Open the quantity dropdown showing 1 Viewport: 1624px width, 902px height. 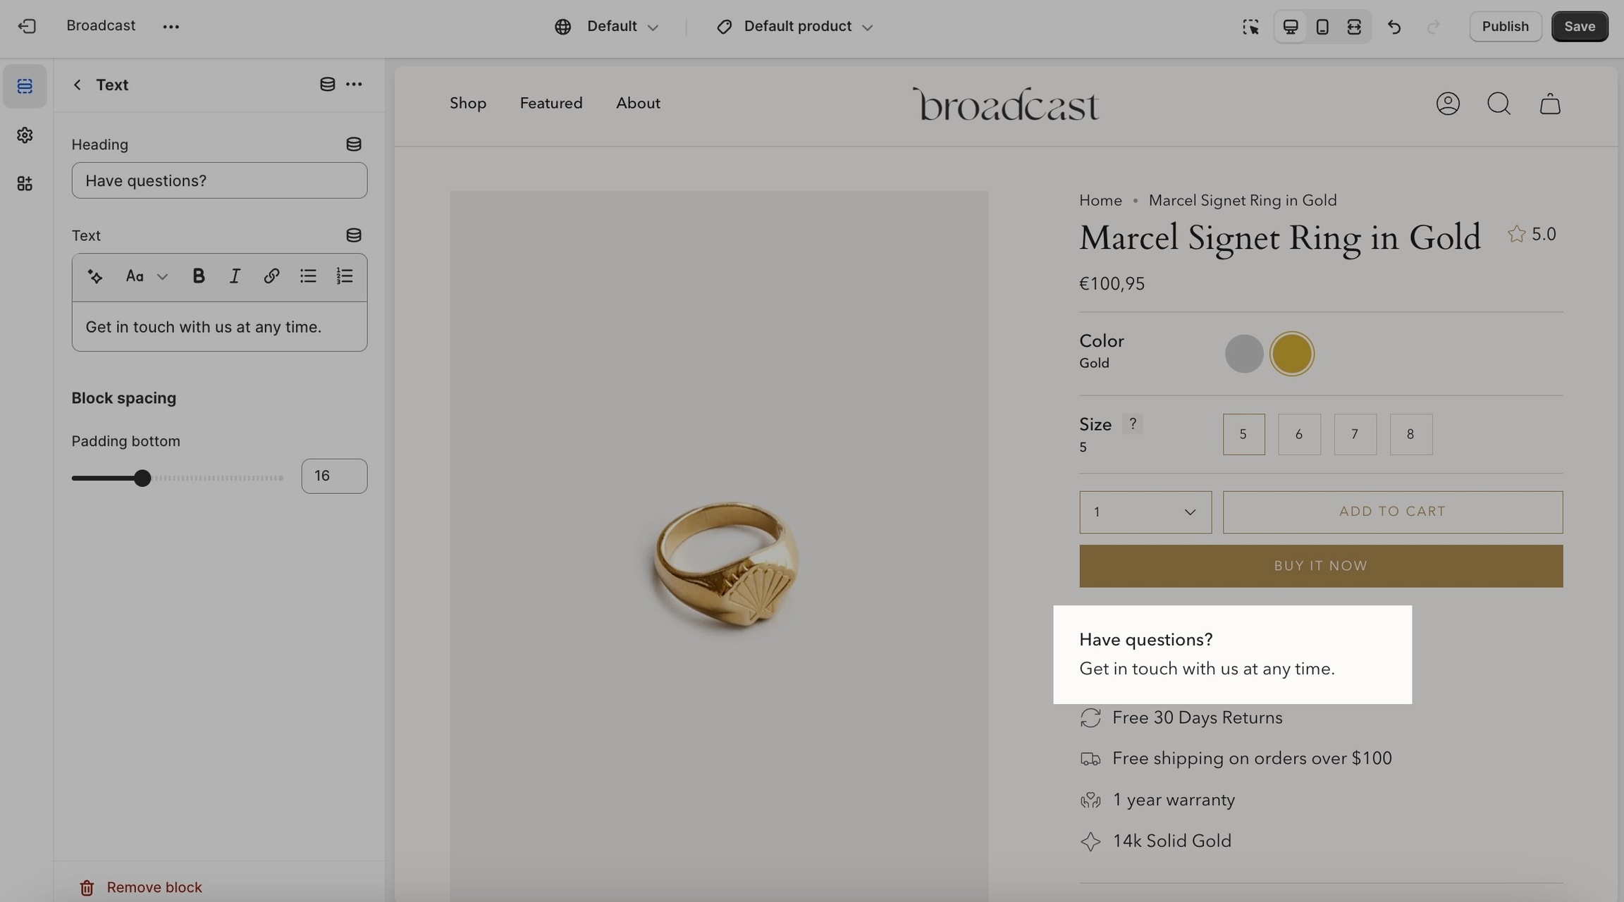point(1145,512)
